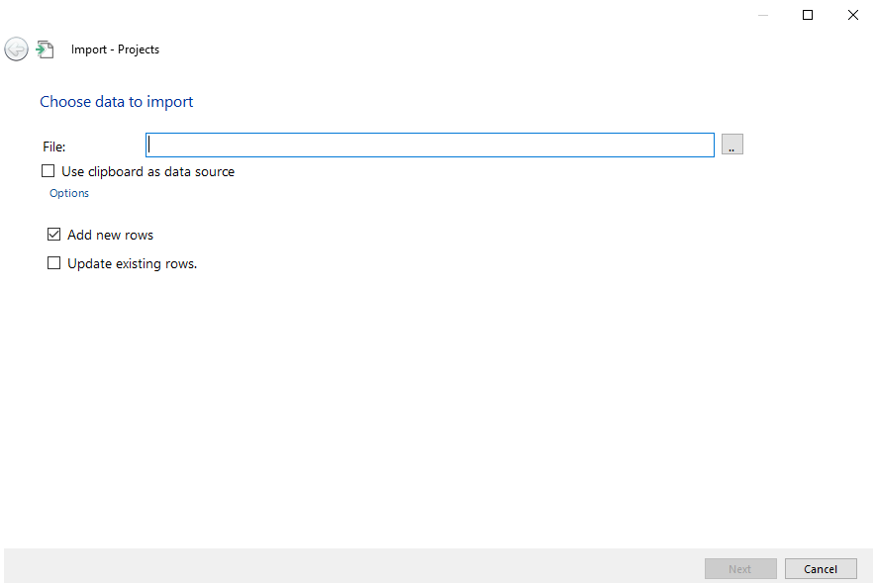Viewport: 877px width, 587px height.
Task: Click the "File:" label
Action: click(54, 147)
